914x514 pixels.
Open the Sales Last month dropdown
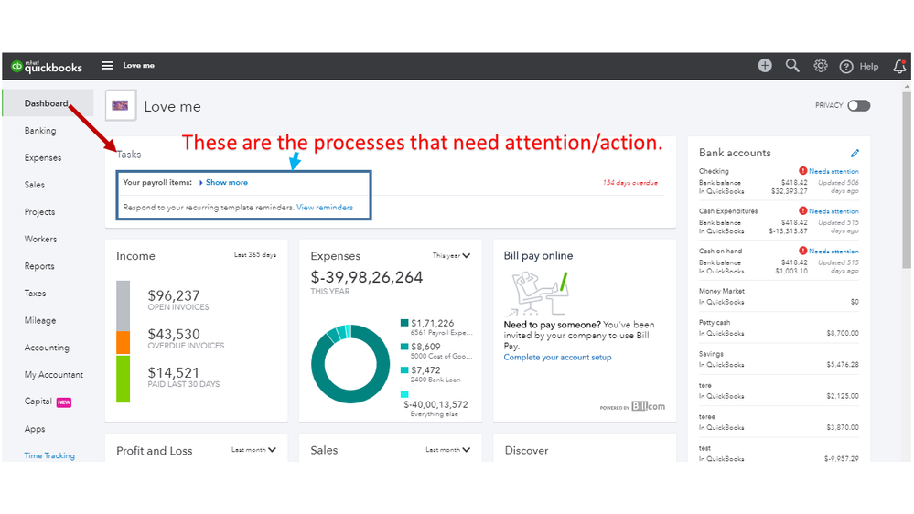447,450
